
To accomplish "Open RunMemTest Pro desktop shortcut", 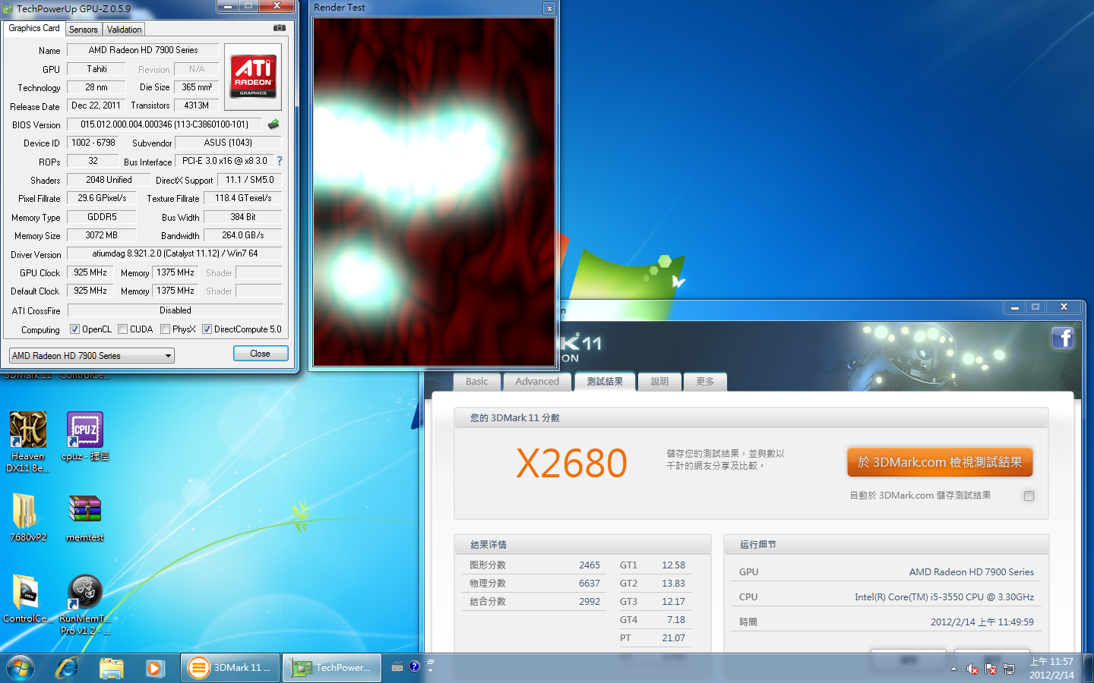I will (x=85, y=604).
